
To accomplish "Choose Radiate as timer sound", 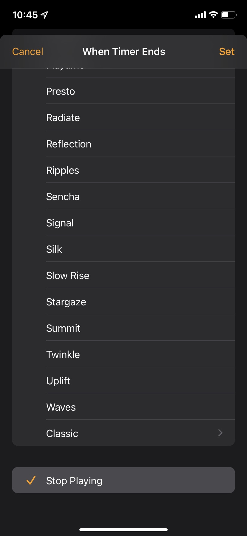I will tap(63, 118).
